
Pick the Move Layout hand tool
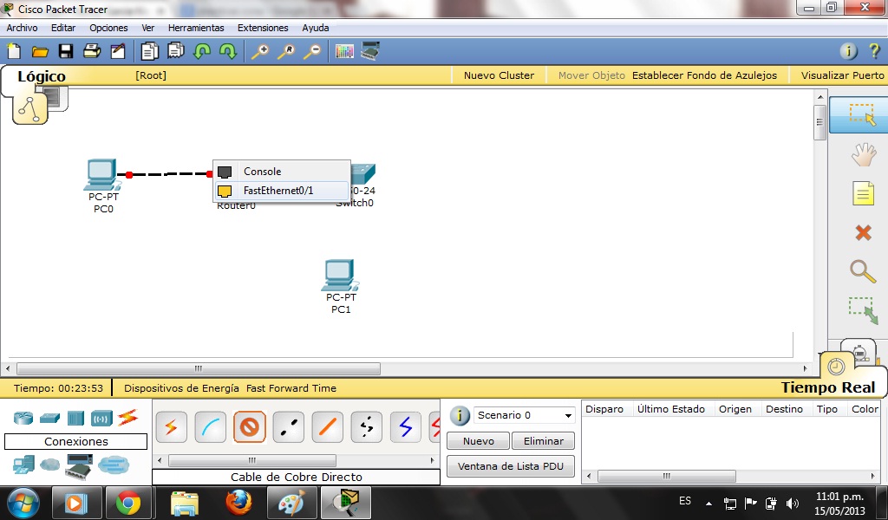coord(863,154)
